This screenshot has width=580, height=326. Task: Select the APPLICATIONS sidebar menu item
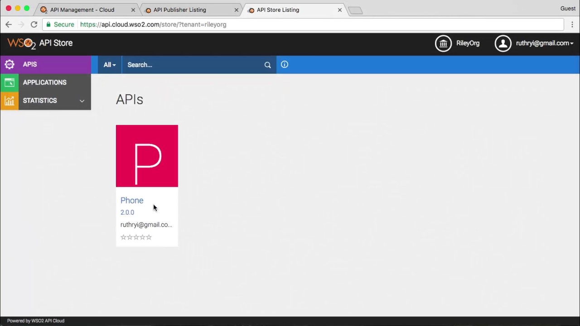[45, 82]
